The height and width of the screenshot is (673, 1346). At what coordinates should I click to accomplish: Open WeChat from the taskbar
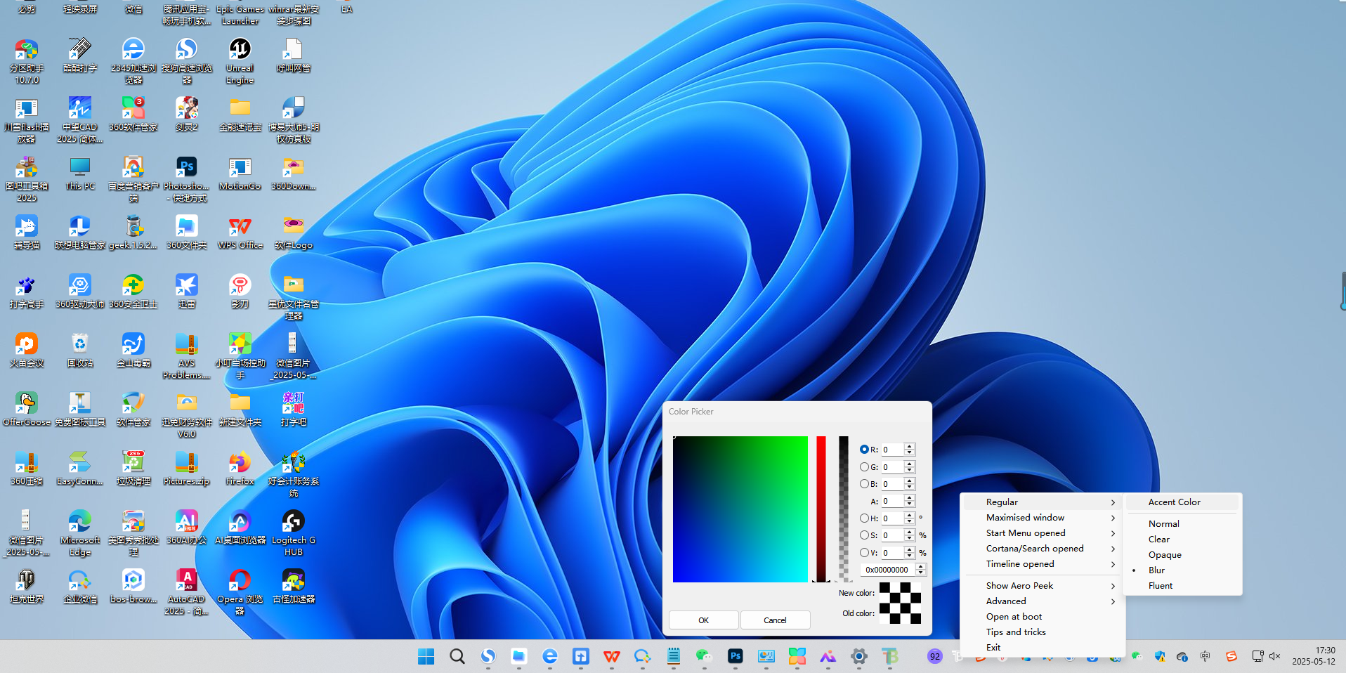[703, 656]
